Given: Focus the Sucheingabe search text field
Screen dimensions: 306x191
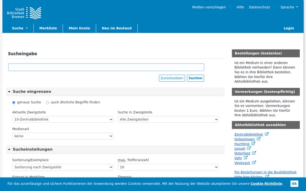Looking at the screenshot, I should (106, 67).
